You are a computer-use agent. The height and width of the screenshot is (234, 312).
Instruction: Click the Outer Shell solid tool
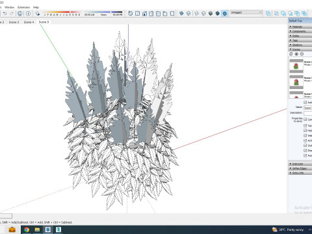[x=268, y=14]
